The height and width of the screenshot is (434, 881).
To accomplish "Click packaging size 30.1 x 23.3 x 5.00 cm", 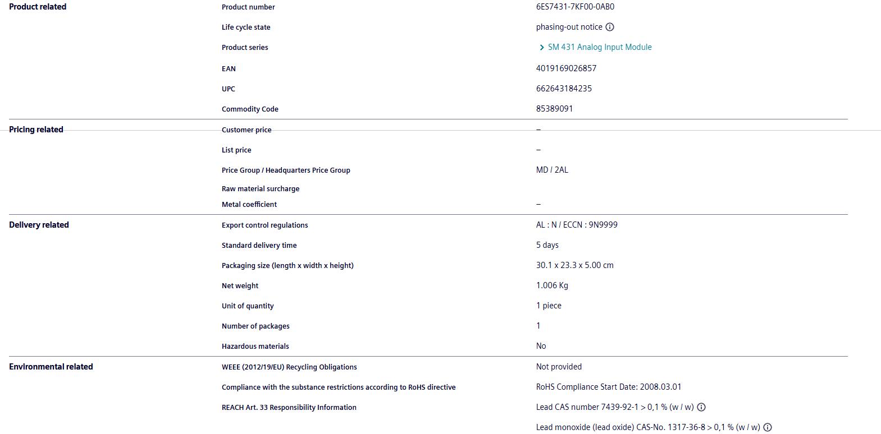I will point(574,265).
